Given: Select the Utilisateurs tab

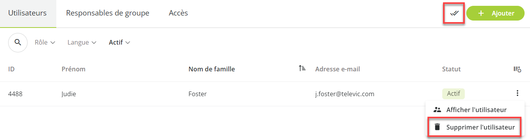Looking at the screenshot, I should pyautogui.click(x=28, y=13).
